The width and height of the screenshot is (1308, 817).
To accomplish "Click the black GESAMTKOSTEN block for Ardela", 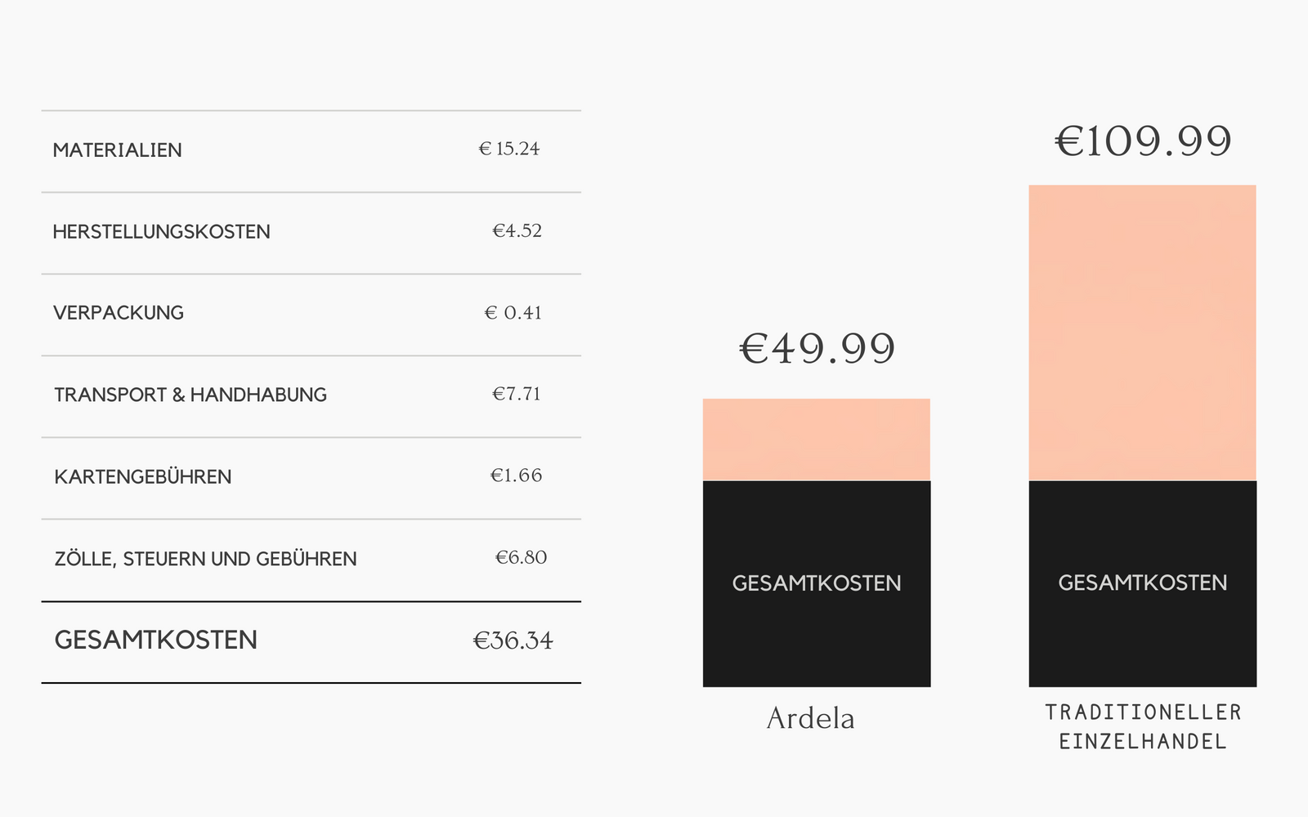I will tap(817, 583).
